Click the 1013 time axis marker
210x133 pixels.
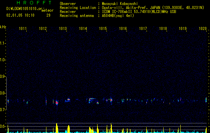[63, 29]
